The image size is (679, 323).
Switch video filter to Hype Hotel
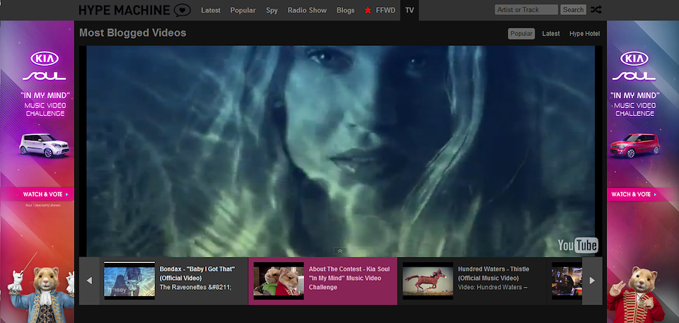click(x=584, y=33)
